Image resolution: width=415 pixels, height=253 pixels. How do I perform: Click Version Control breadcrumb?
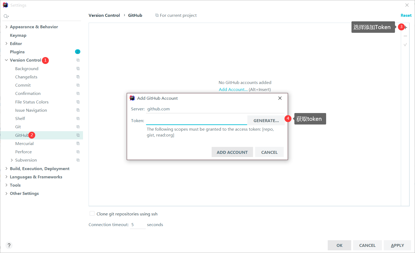click(104, 15)
